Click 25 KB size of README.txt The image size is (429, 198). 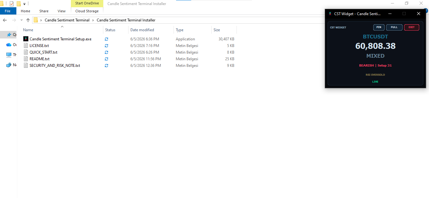click(230, 59)
